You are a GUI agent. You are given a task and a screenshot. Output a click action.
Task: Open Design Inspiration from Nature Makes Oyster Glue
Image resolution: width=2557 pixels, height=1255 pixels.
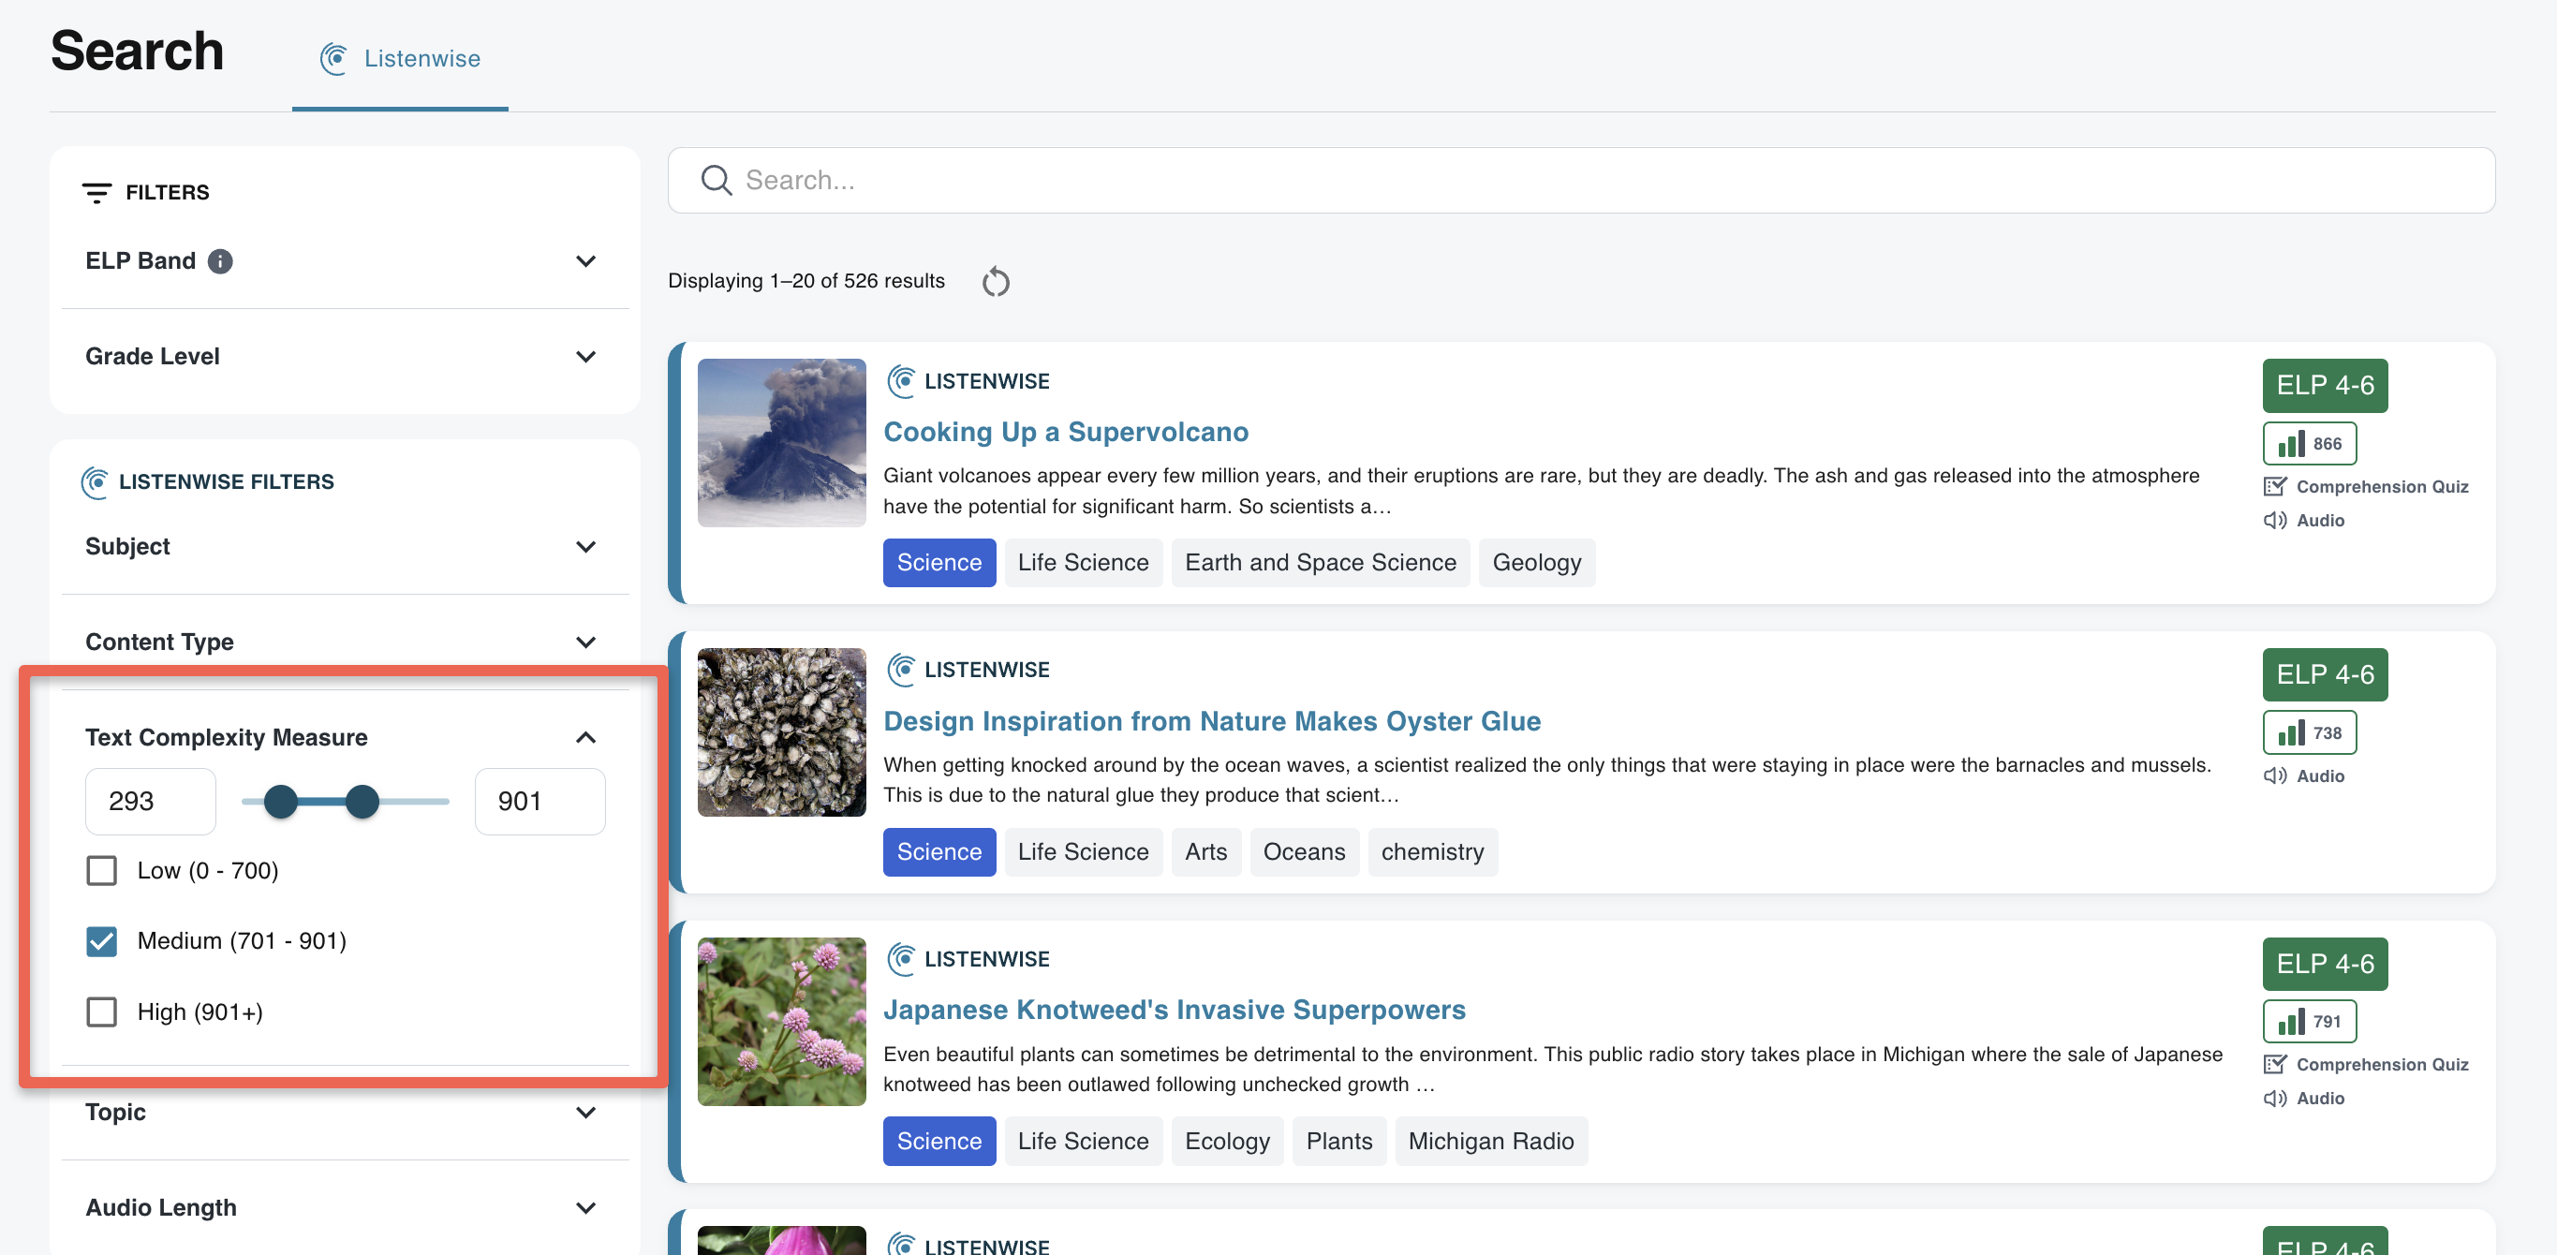[x=1212, y=721]
